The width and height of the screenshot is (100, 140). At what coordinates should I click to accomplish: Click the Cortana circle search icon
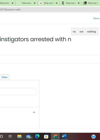click(x=1, y=136)
